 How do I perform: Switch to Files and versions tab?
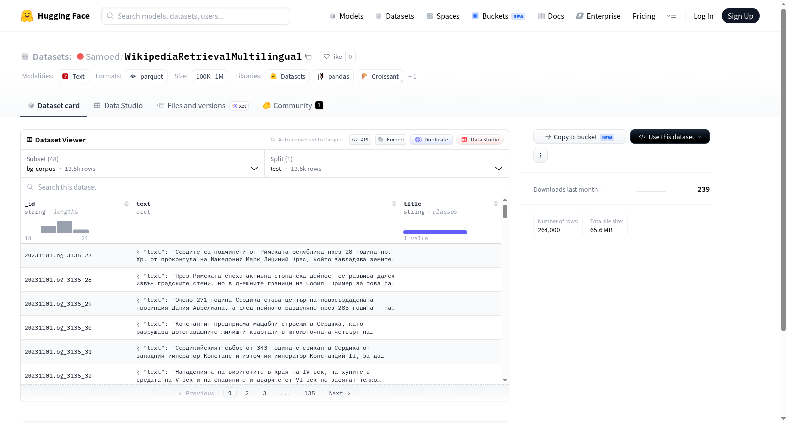coord(203,105)
